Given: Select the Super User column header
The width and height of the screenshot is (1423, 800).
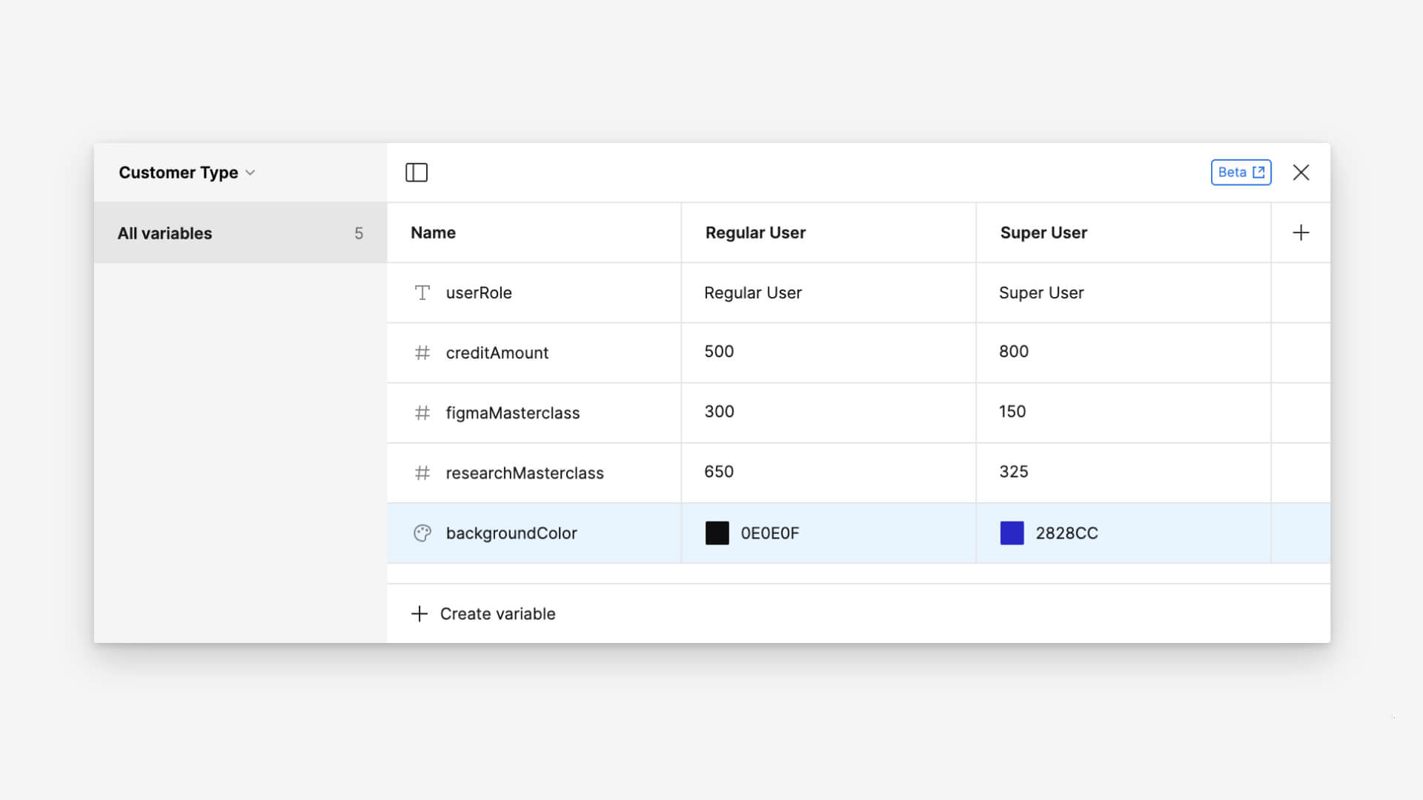Looking at the screenshot, I should pyautogui.click(x=1044, y=233).
